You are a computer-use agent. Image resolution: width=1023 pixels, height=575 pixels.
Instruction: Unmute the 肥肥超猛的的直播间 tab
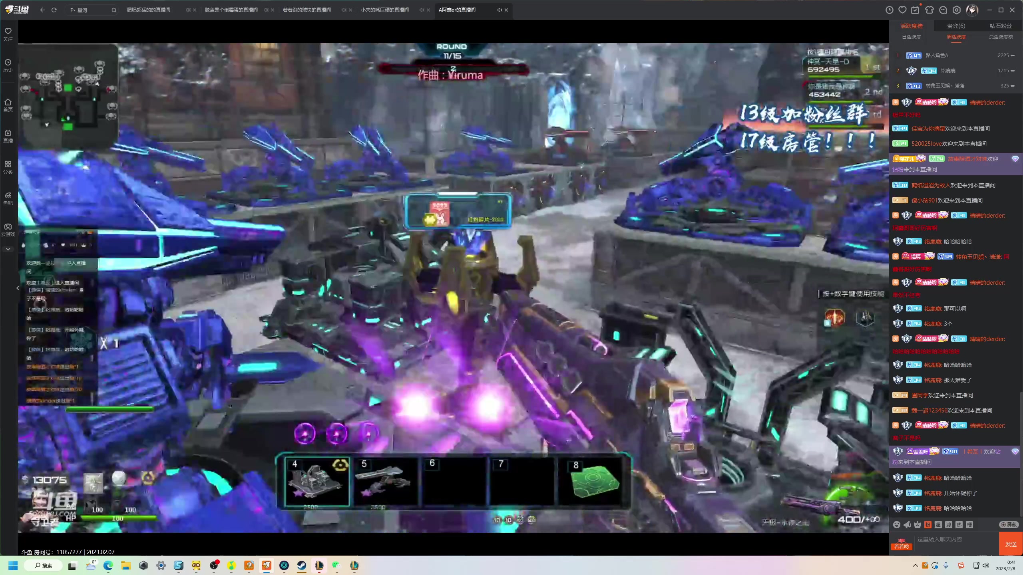coord(188,10)
